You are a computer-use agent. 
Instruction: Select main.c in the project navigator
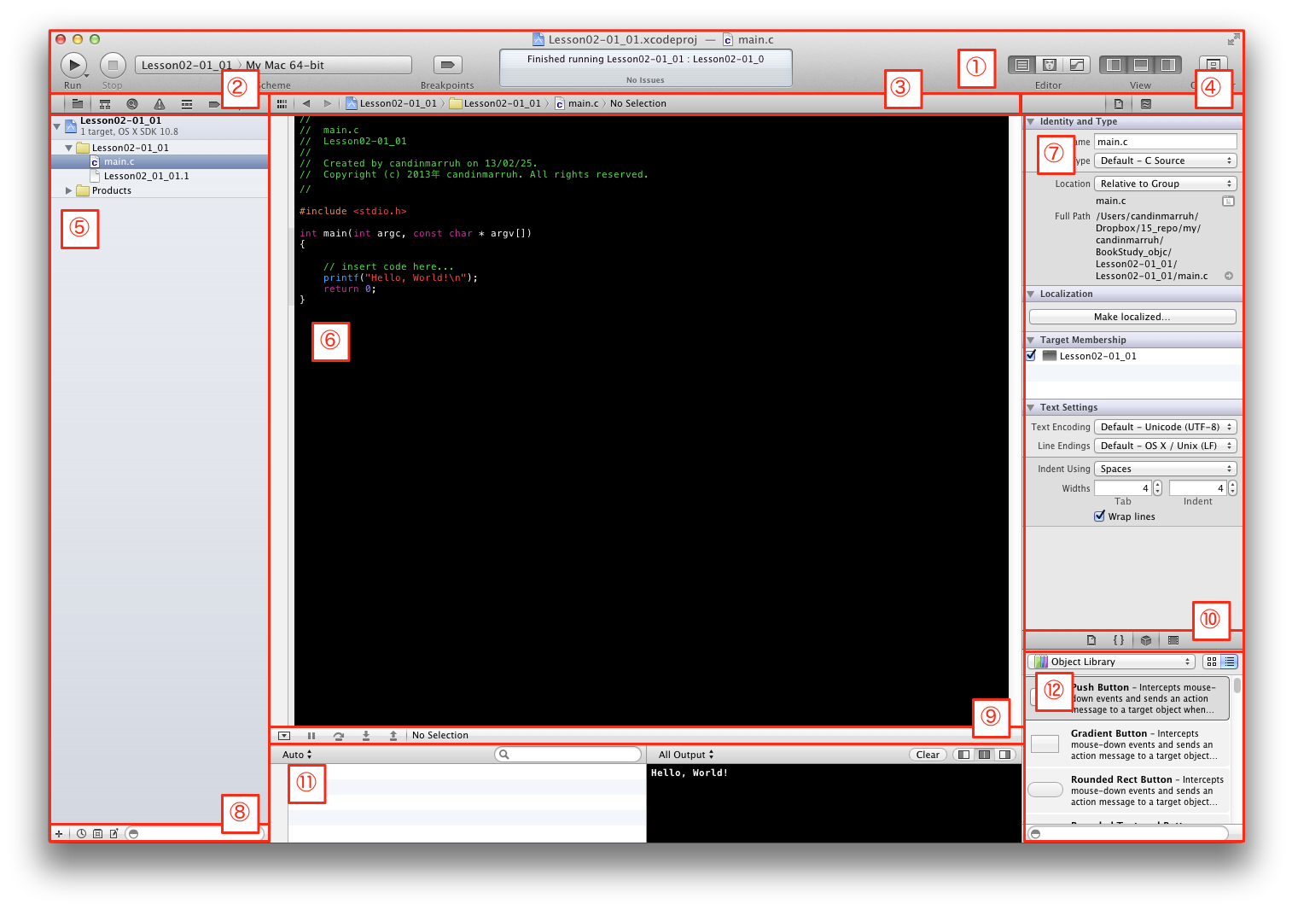pos(160,161)
